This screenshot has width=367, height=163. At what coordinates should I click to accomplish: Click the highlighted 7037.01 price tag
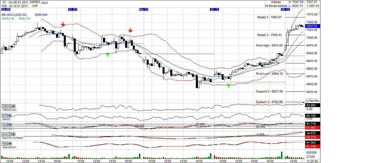312,25
